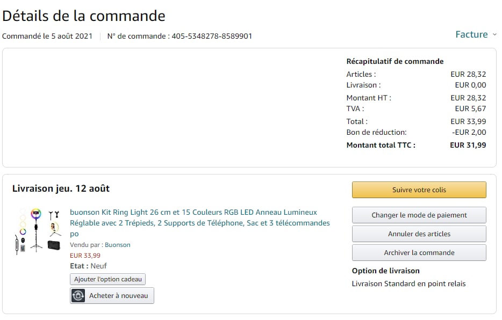Screen dimensions: 502x320
Task: Click the Montant total TTC label
Action: coord(381,145)
